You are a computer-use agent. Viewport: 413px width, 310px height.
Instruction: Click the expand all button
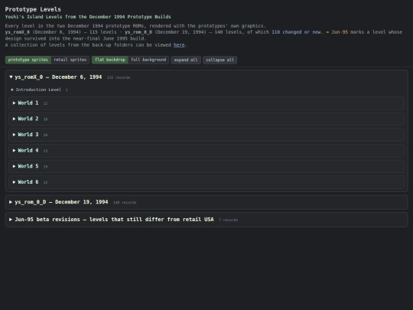pyautogui.click(x=186, y=60)
